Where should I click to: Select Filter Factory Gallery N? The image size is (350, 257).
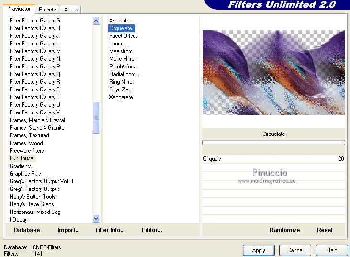coord(35,59)
